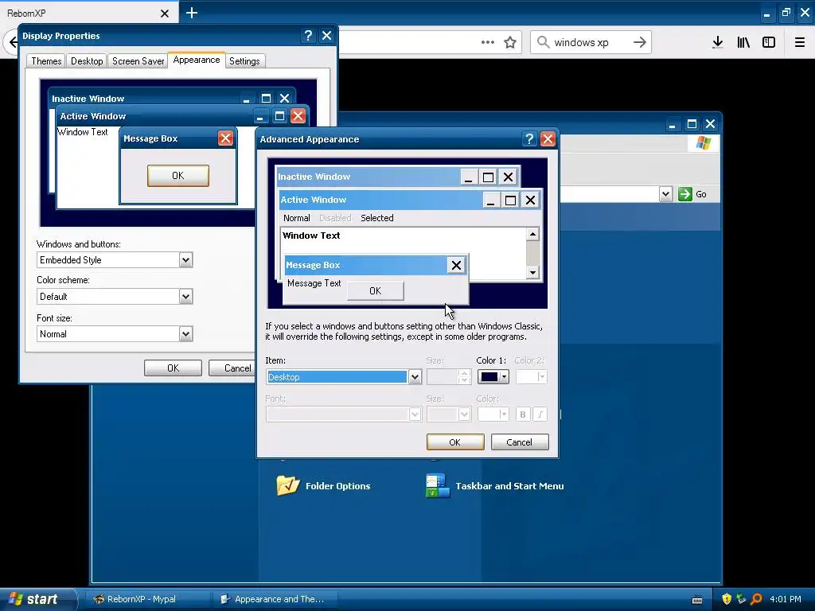The height and width of the screenshot is (611, 815).
Task: Click the security shield tray icon
Action: coord(727,599)
